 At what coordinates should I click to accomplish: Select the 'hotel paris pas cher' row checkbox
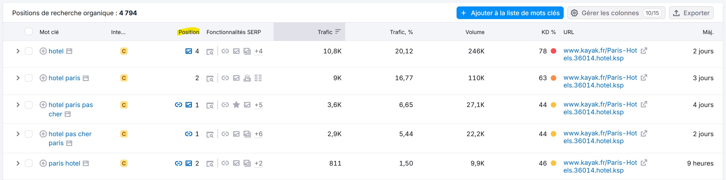pyautogui.click(x=28, y=105)
